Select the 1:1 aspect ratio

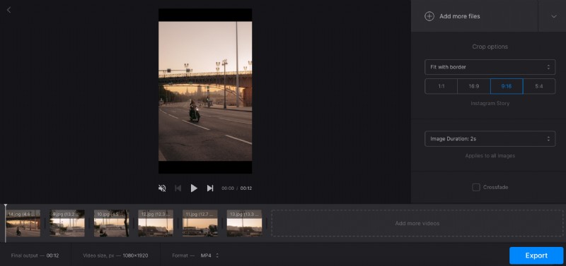[441, 86]
